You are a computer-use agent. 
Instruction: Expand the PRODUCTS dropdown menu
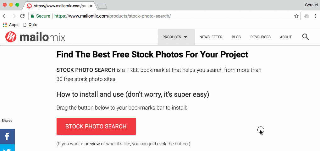[175, 37]
